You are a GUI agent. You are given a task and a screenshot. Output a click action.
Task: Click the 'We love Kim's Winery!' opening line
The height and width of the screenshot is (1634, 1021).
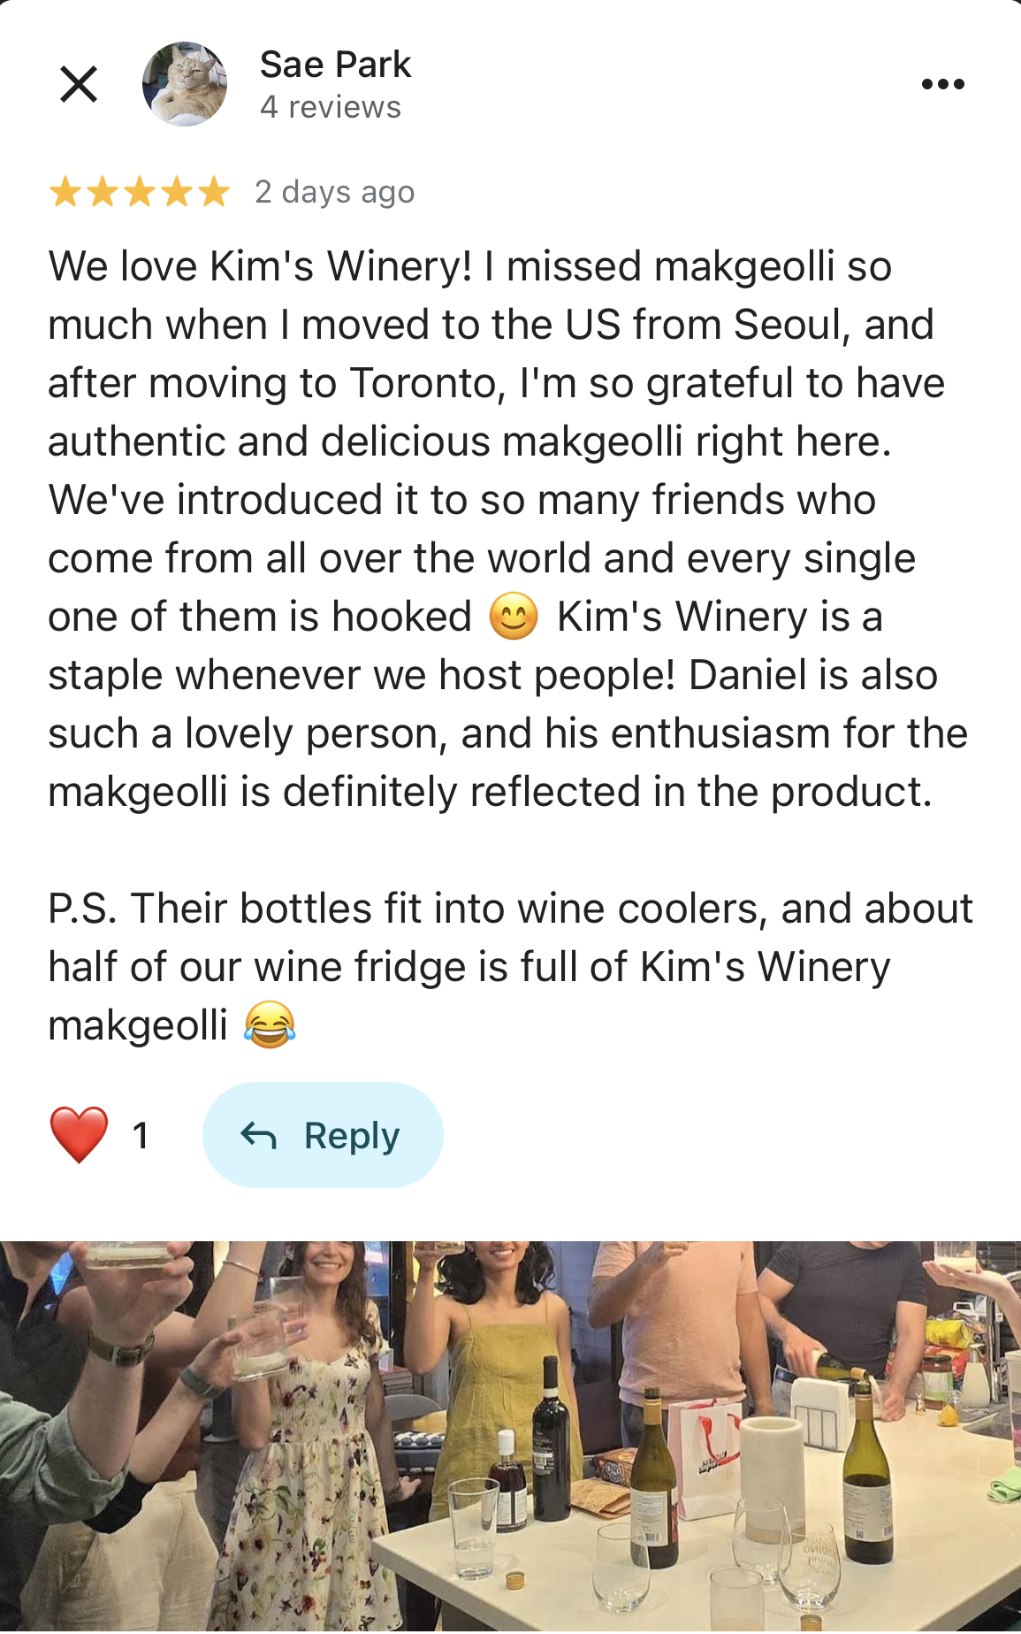261,266
